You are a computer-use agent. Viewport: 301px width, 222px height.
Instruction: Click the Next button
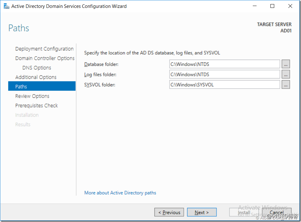(x=202, y=213)
